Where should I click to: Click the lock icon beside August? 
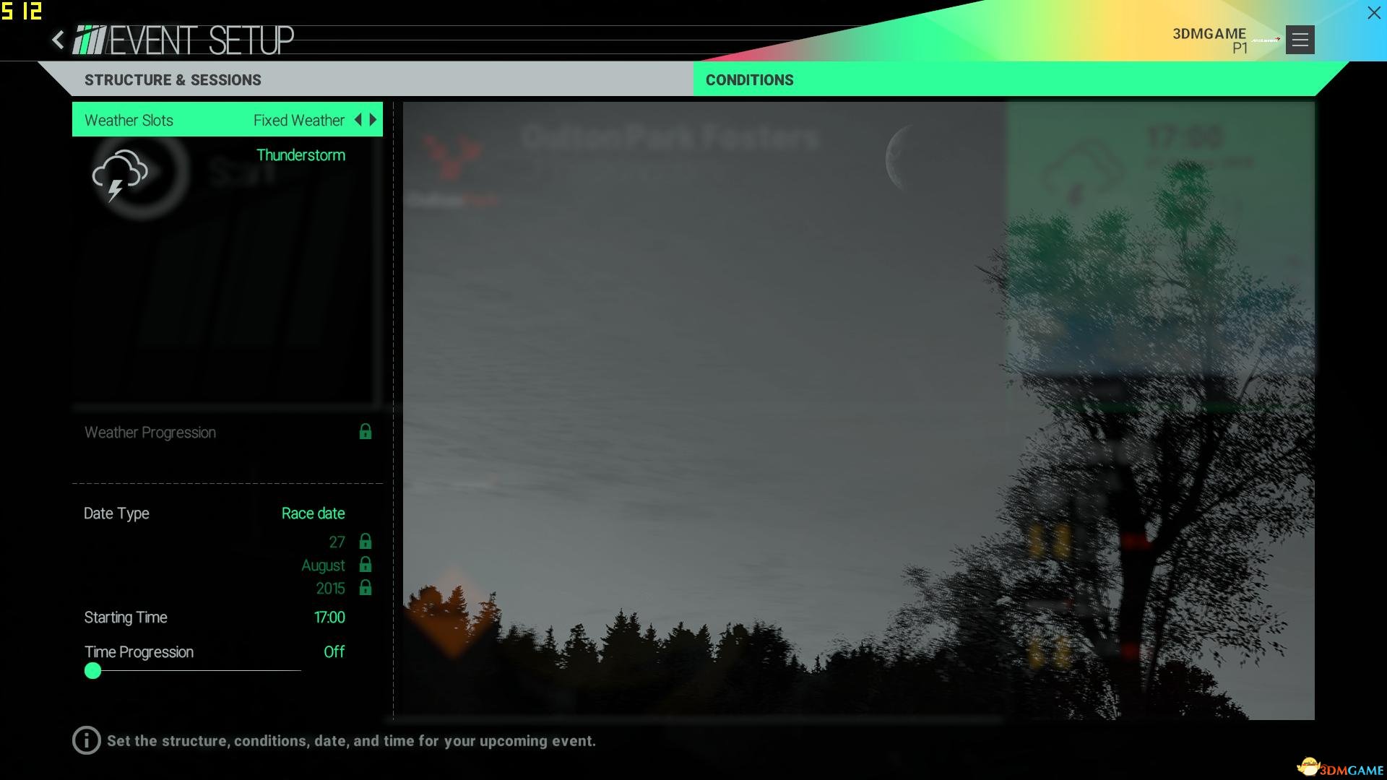(x=366, y=565)
